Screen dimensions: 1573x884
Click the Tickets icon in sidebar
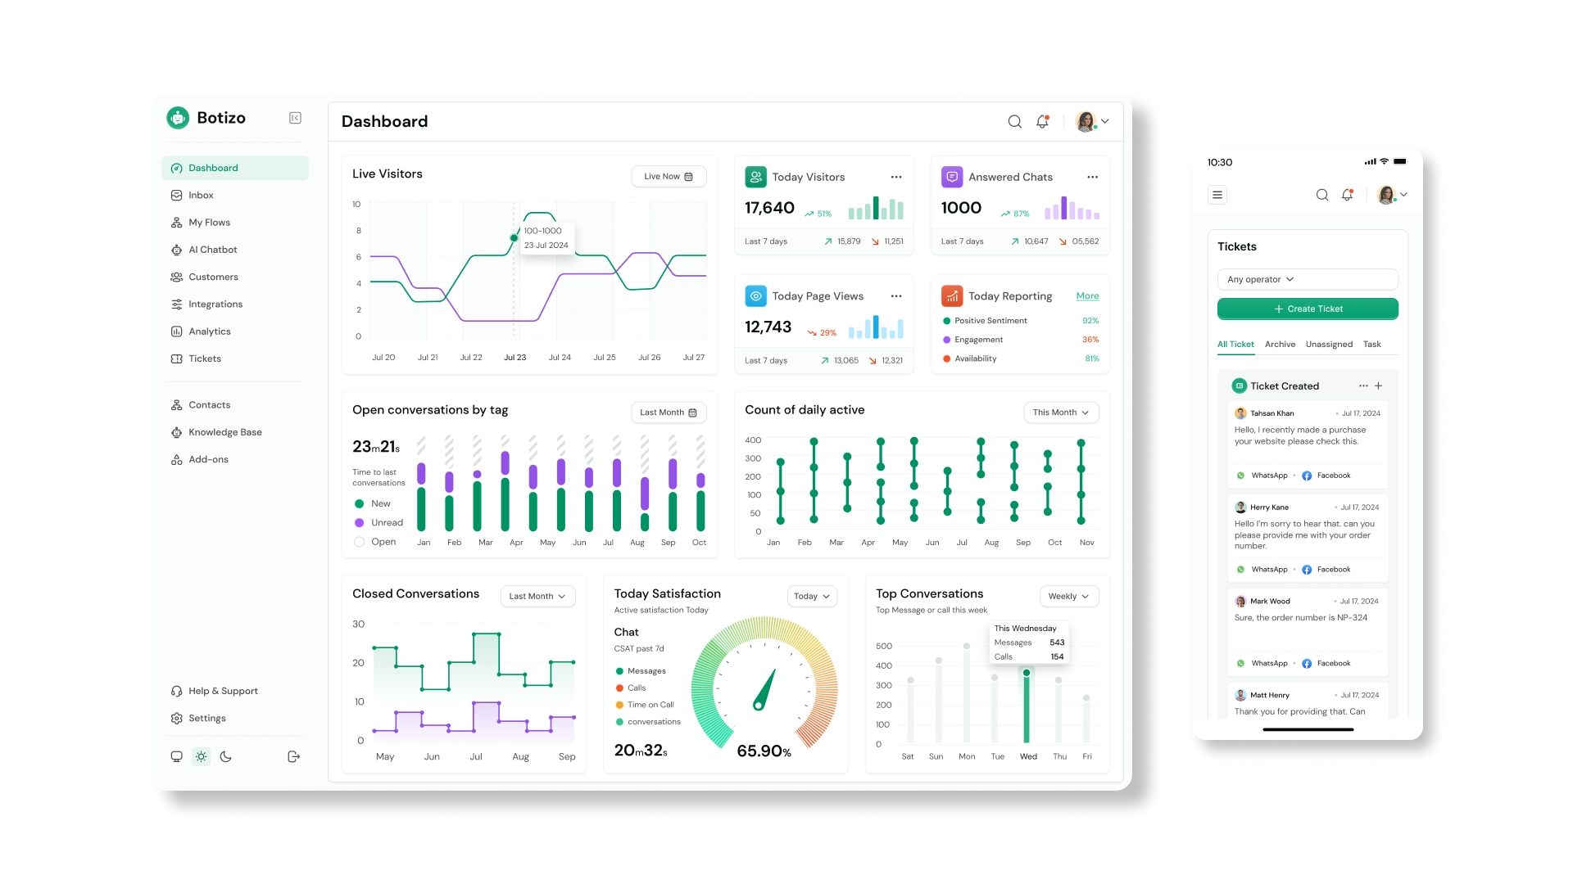pos(176,357)
